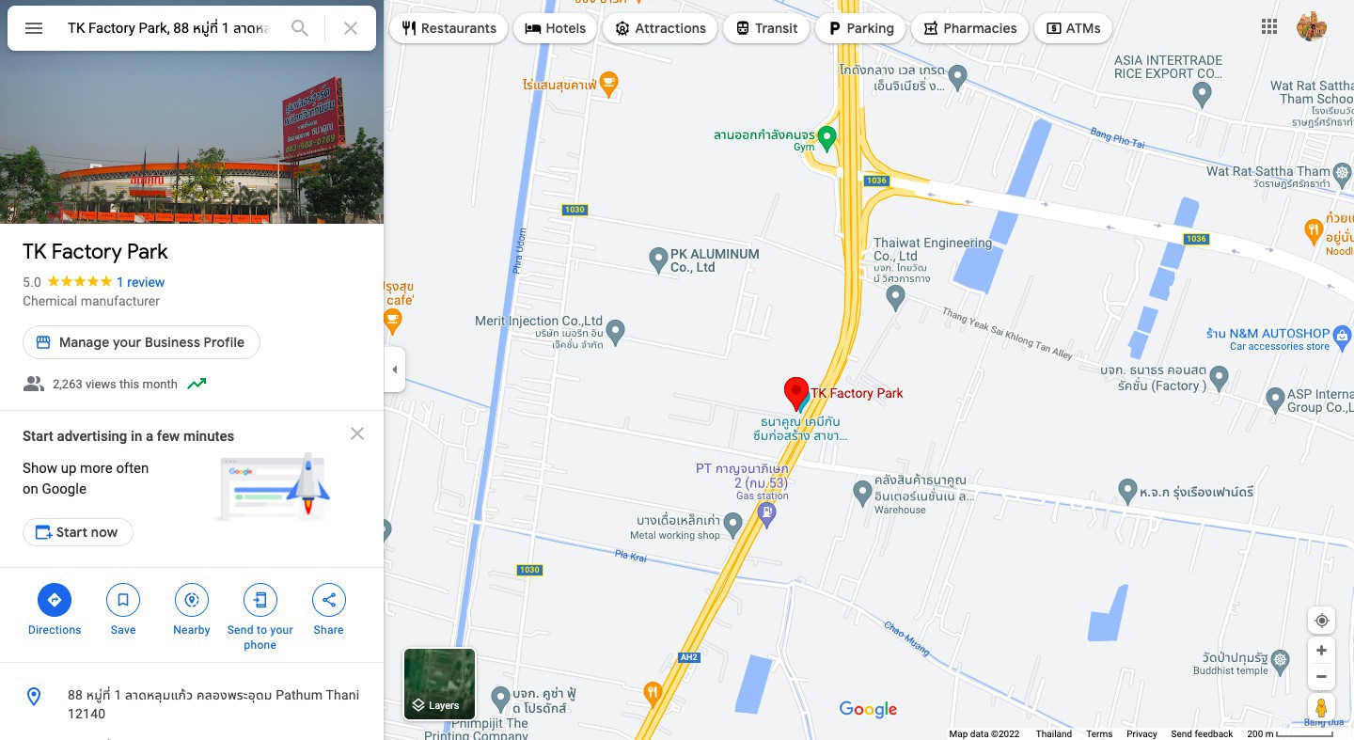Share the TK Factory Park location
Viewport: 1354px width, 740px height.
click(329, 609)
